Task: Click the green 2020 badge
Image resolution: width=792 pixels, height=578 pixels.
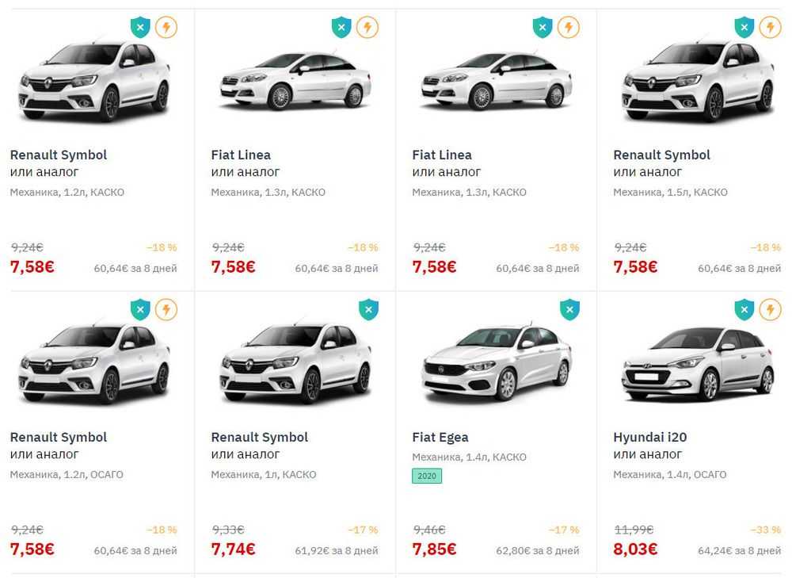Action: tap(427, 477)
